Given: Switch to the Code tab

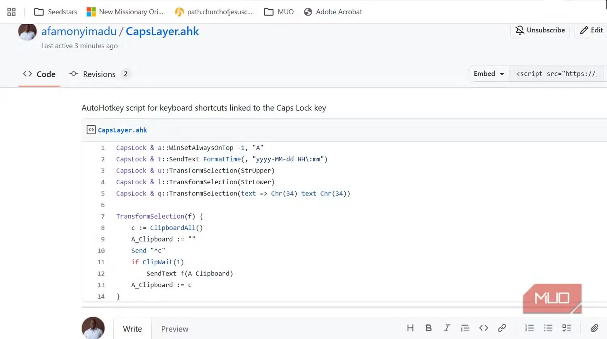Looking at the screenshot, I should coord(39,74).
